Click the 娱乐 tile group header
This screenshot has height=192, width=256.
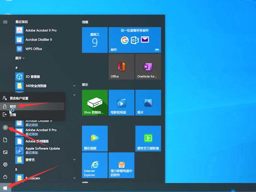point(85,85)
